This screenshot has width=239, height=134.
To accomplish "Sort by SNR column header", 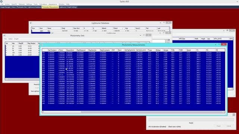I will click(114, 50).
